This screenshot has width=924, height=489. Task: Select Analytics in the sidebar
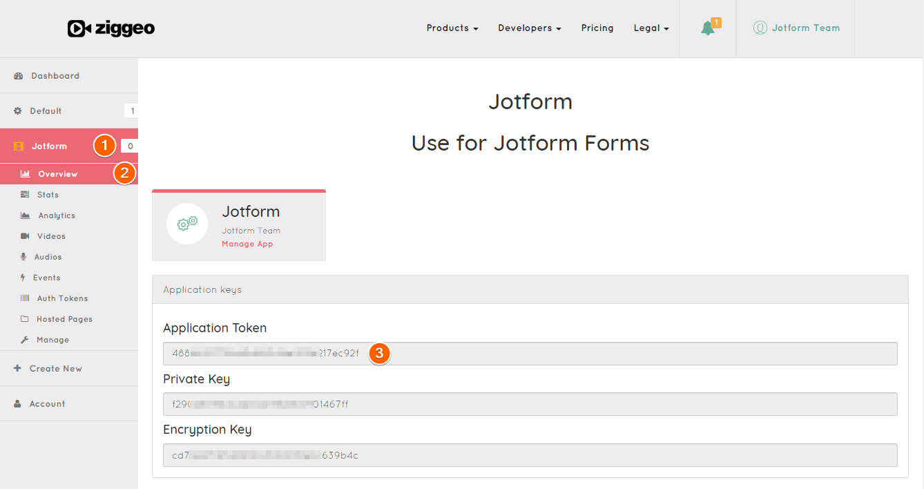[x=57, y=215]
